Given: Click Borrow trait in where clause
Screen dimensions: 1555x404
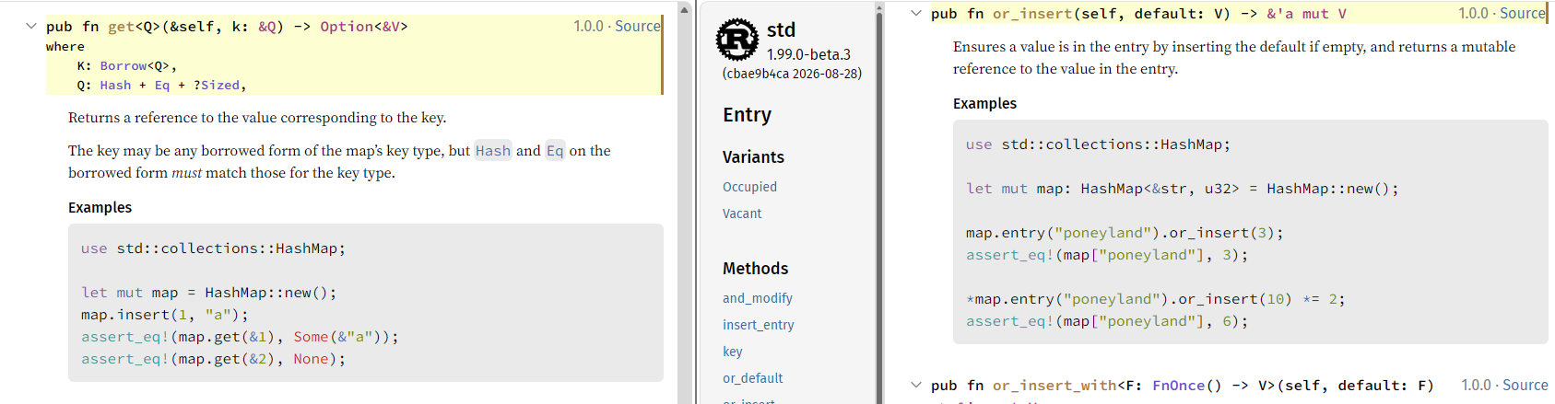Looking at the screenshot, I should tap(124, 66).
